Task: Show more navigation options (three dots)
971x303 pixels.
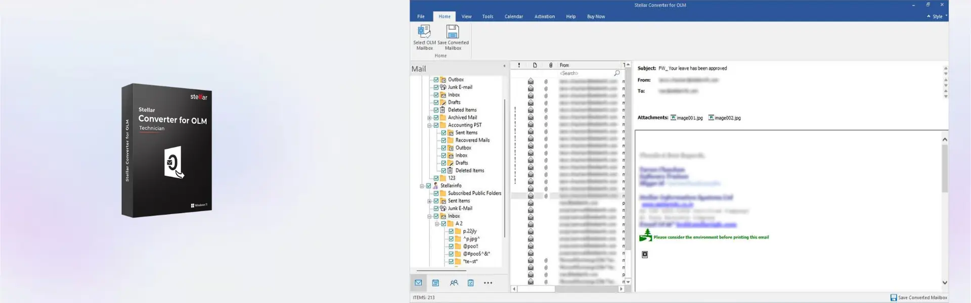Action: (x=488, y=283)
